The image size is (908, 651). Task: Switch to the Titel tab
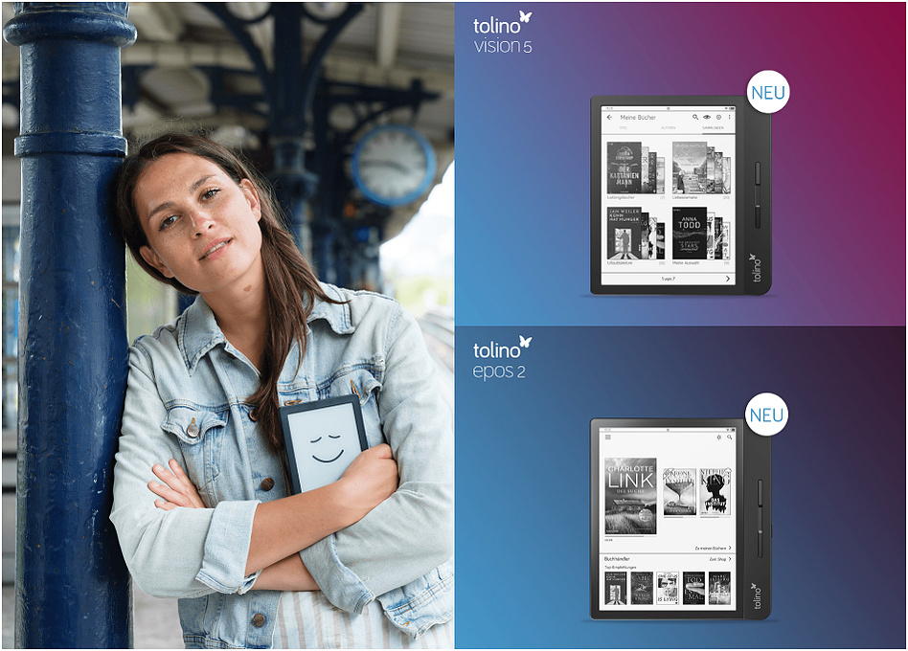(x=624, y=128)
